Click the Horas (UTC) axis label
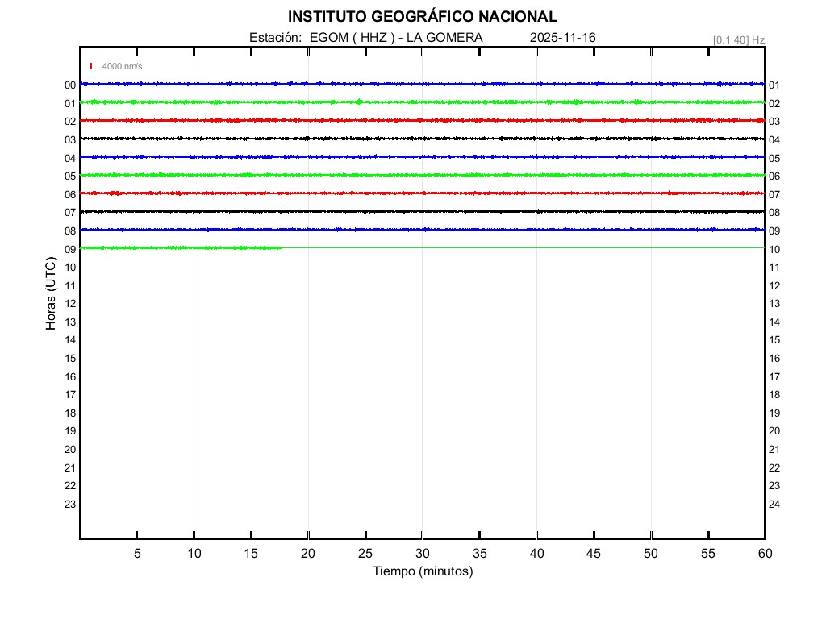Image resolution: width=826 pixels, height=619 pixels. pos(51,294)
